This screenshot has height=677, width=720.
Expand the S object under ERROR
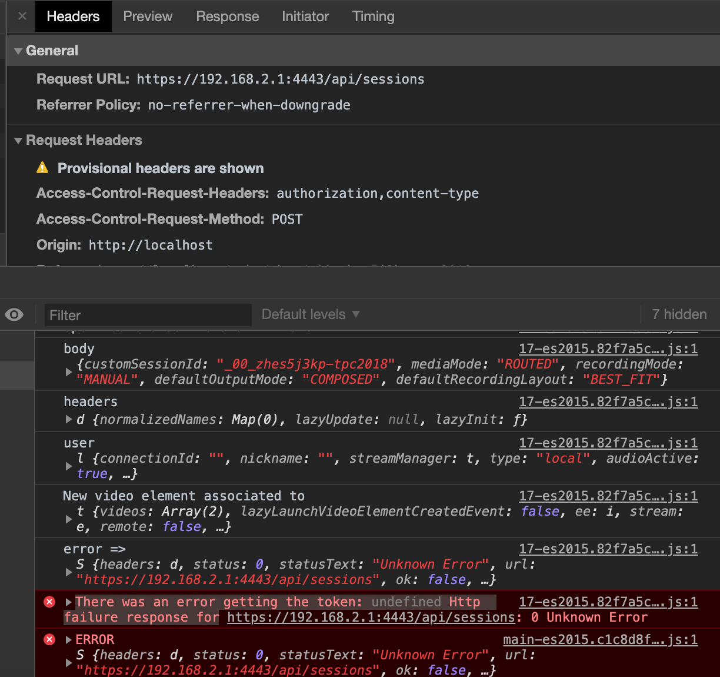(x=69, y=663)
